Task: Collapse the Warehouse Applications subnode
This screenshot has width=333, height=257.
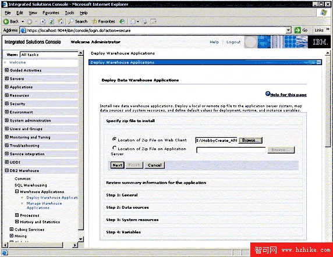Action: click(x=17, y=191)
